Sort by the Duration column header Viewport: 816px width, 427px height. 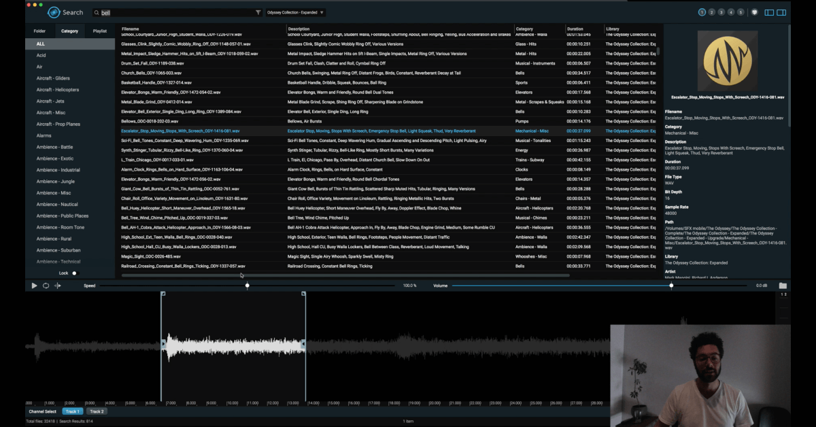[x=575, y=29]
